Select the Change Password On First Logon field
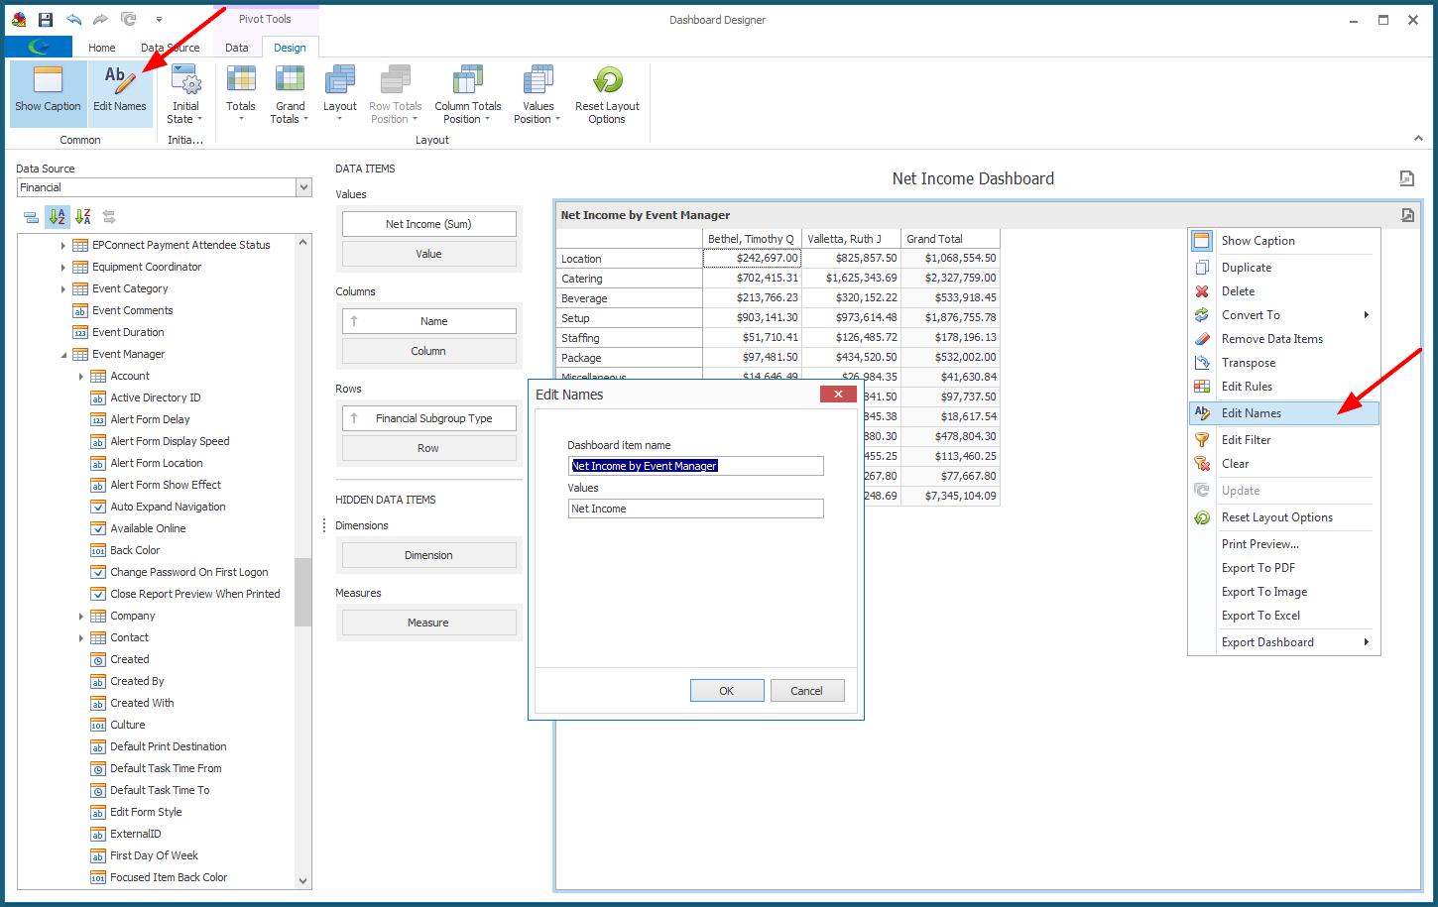The width and height of the screenshot is (1438, 907). click(188, 572)
